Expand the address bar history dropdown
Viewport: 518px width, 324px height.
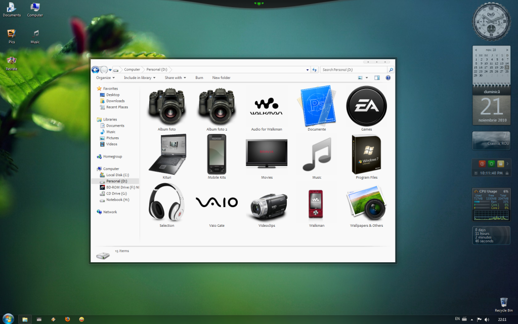(308, 70)
